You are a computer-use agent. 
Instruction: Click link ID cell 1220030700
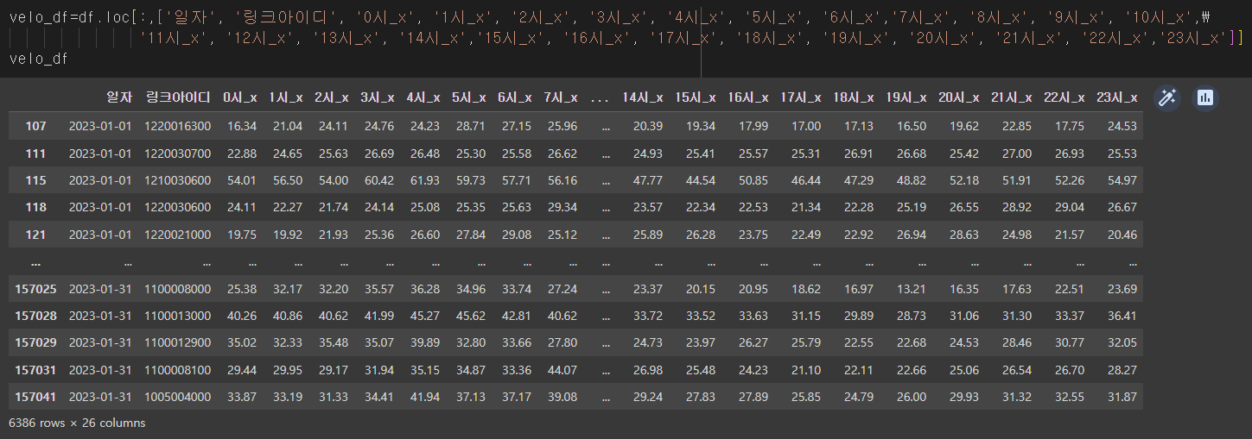(178, 153)
